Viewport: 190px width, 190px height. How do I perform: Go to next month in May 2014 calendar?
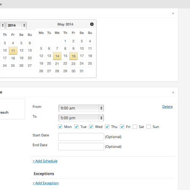click(92, 24)
